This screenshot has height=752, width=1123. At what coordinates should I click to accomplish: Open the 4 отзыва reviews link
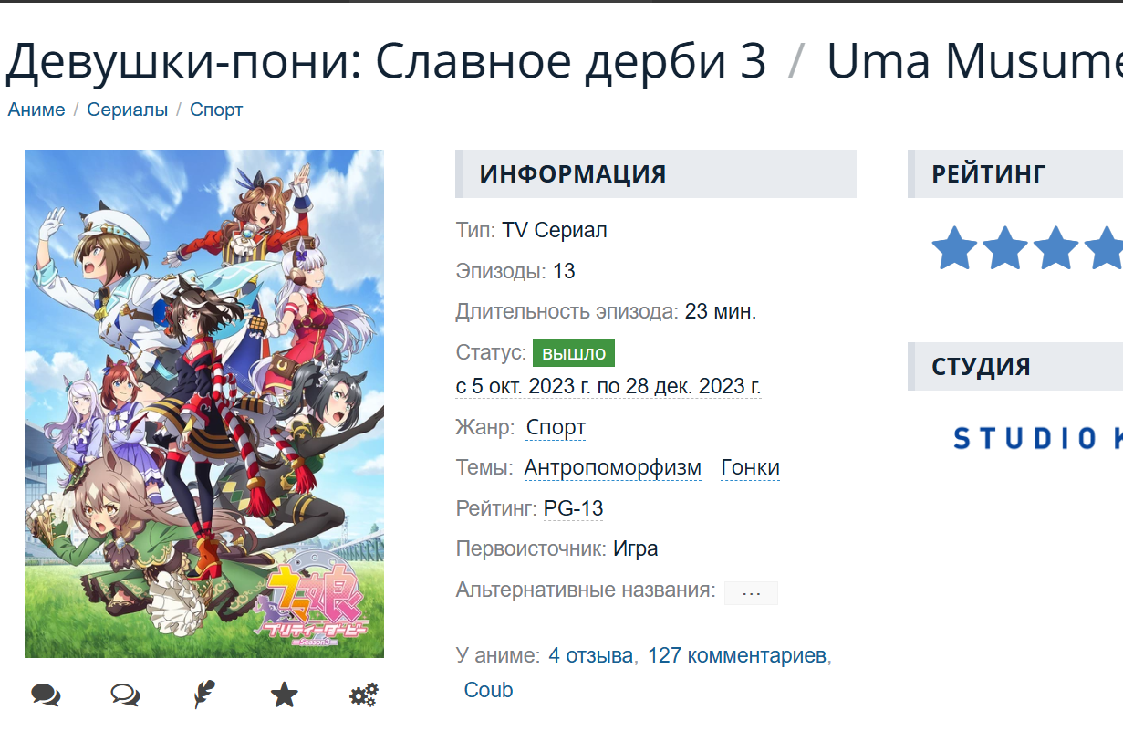click(590, 655)
